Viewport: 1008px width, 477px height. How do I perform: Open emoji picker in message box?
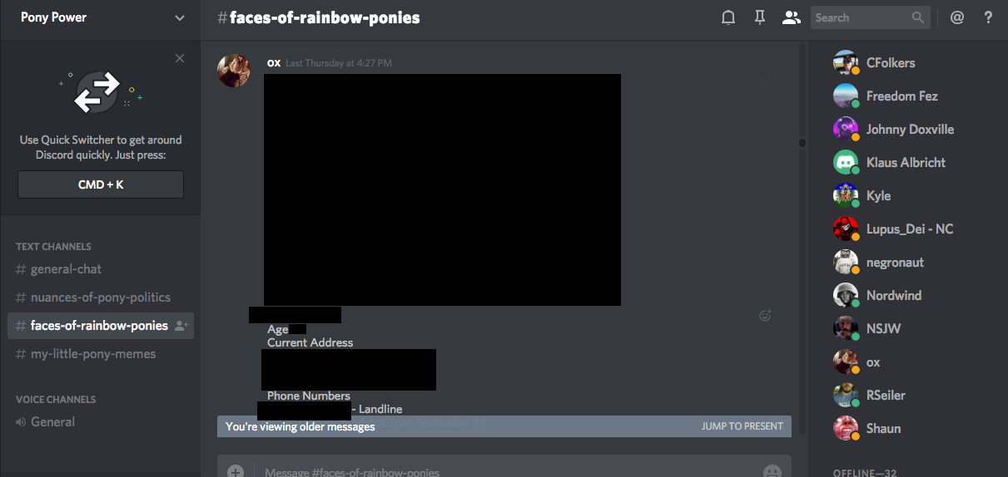point(772,471)
